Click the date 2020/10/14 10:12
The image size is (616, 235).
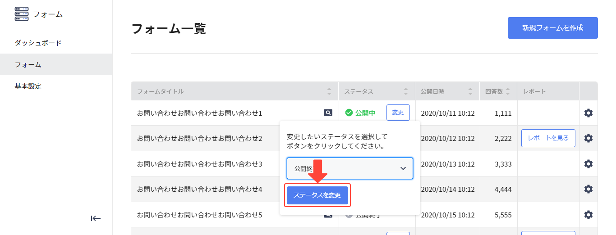(448, 189)
